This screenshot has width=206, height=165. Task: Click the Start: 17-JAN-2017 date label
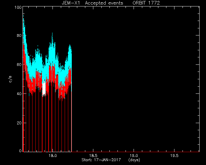pyautogui.click(x=101, y=160)
